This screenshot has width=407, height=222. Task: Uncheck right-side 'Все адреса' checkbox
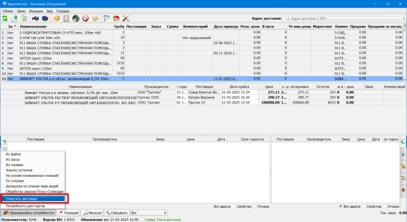341,207
